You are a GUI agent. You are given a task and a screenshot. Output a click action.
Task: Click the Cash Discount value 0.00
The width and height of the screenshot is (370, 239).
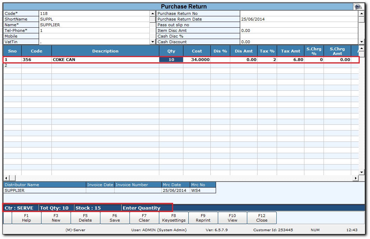(299, 42)
